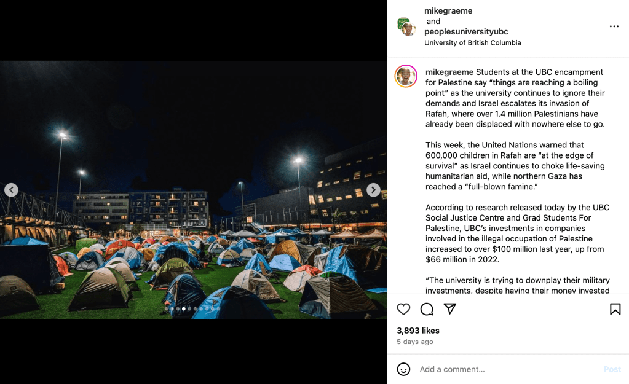This screenshot has height=384, width=629.
Task: Open University of British Columbia location
Action: pyautogui.click(x=473, y=42)
